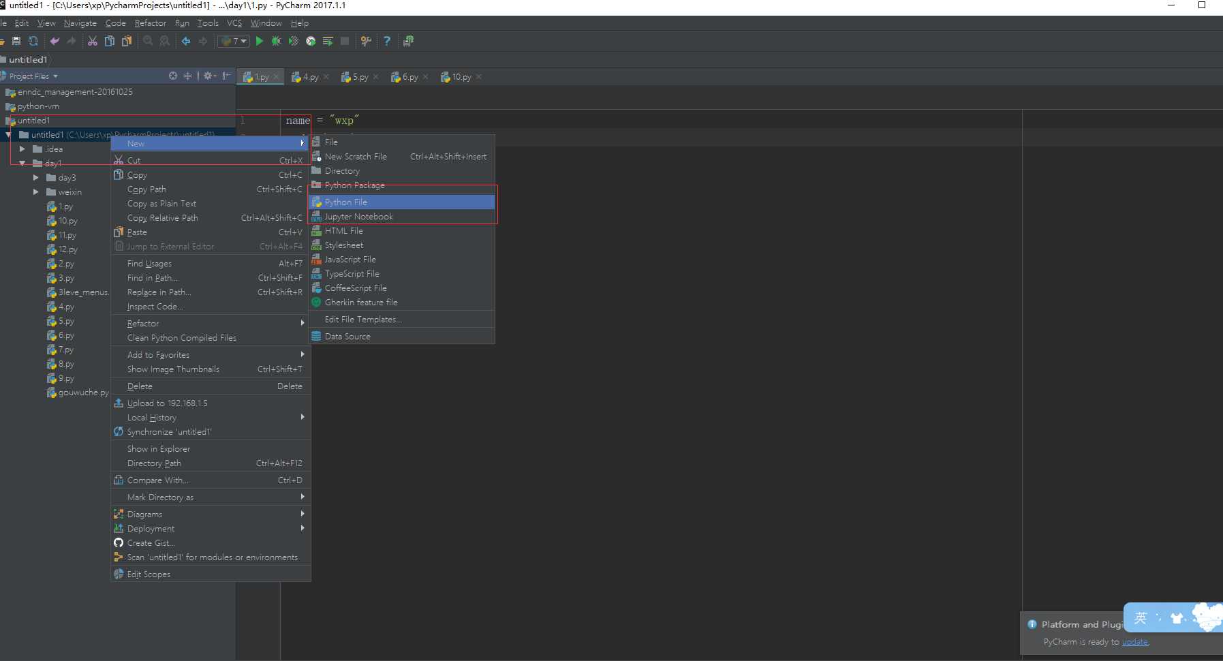Click Hide project panel icon
The image size is (1223, 661).
[x=227, y=76]
